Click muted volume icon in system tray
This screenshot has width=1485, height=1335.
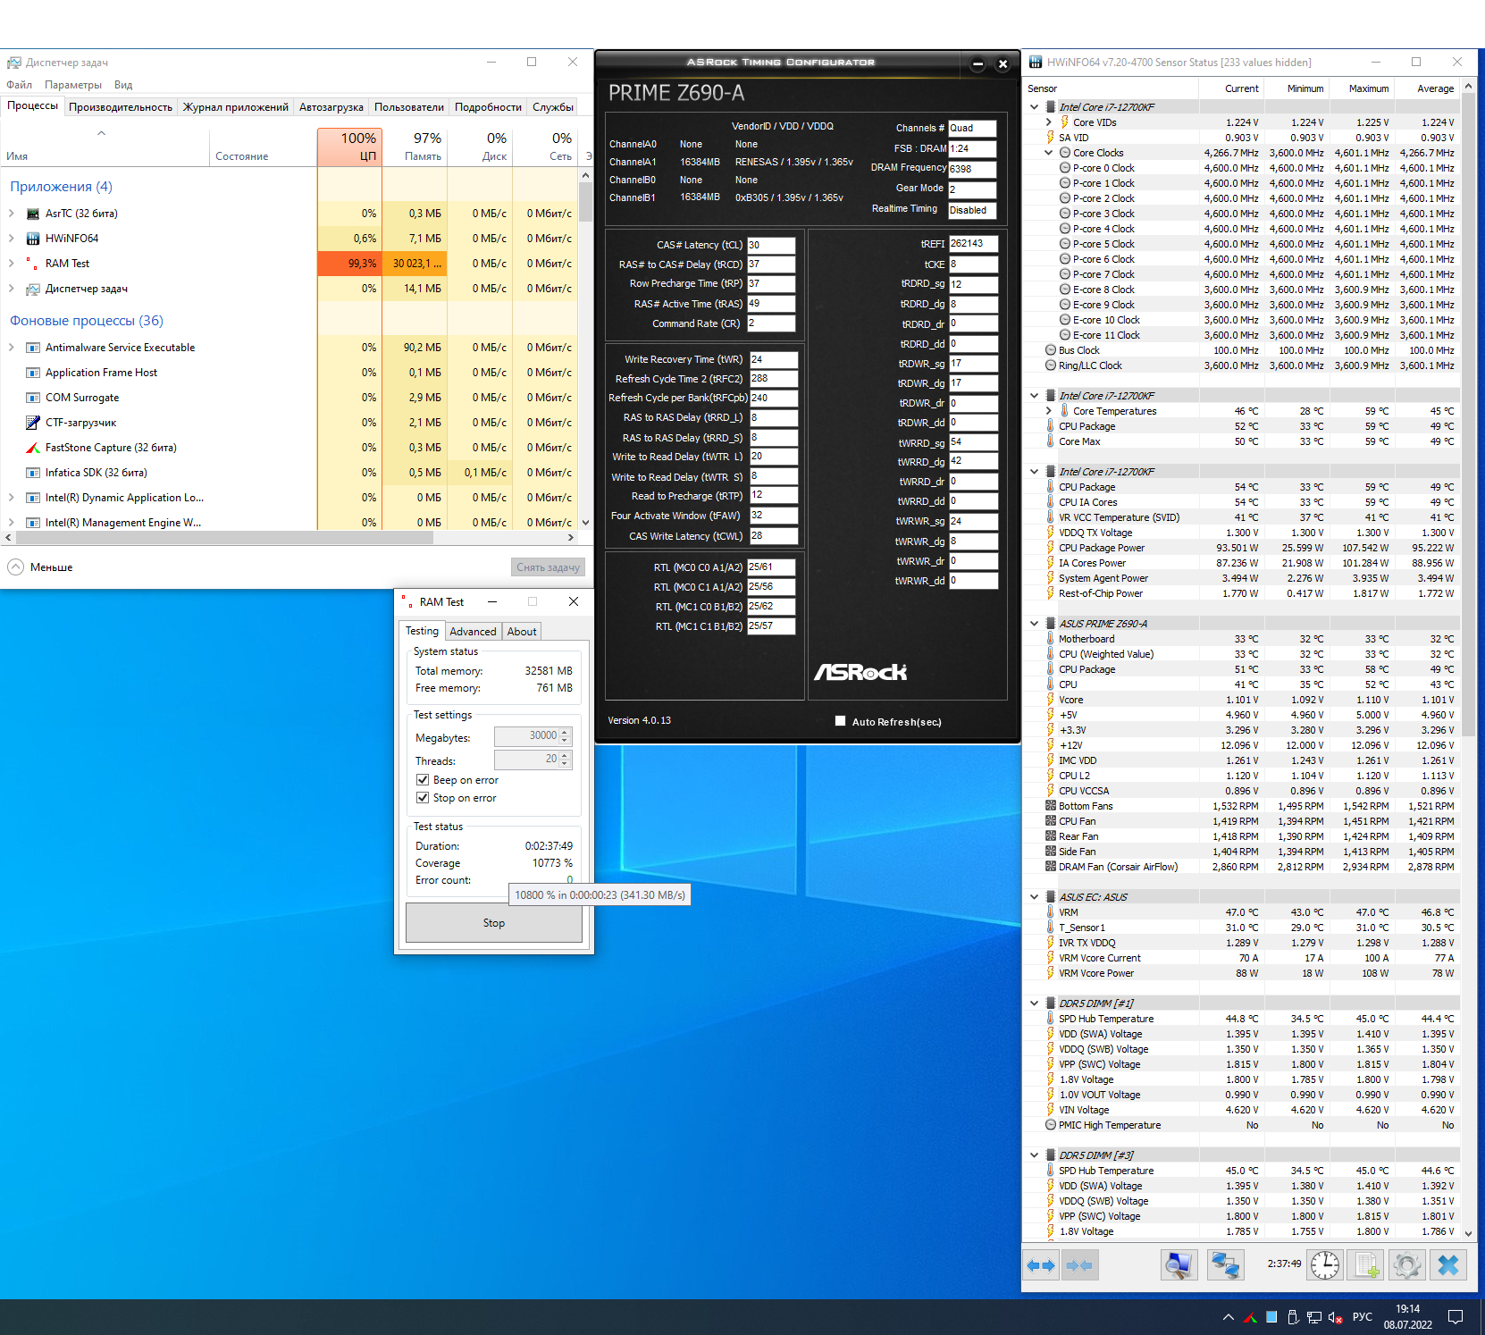point(1336,1317)
